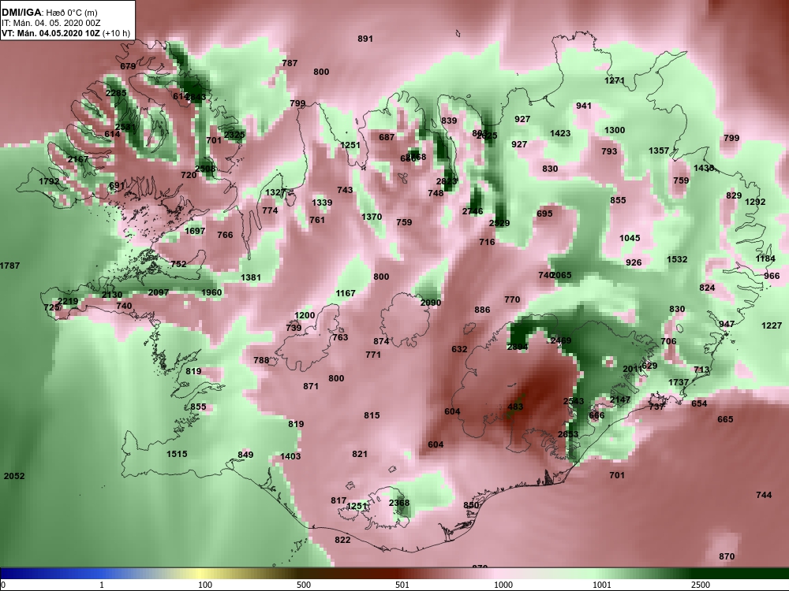Screen dimensions: 789x591
Task: Click the map value 2894
Action: pyautogui.click(x=518, y=347)
